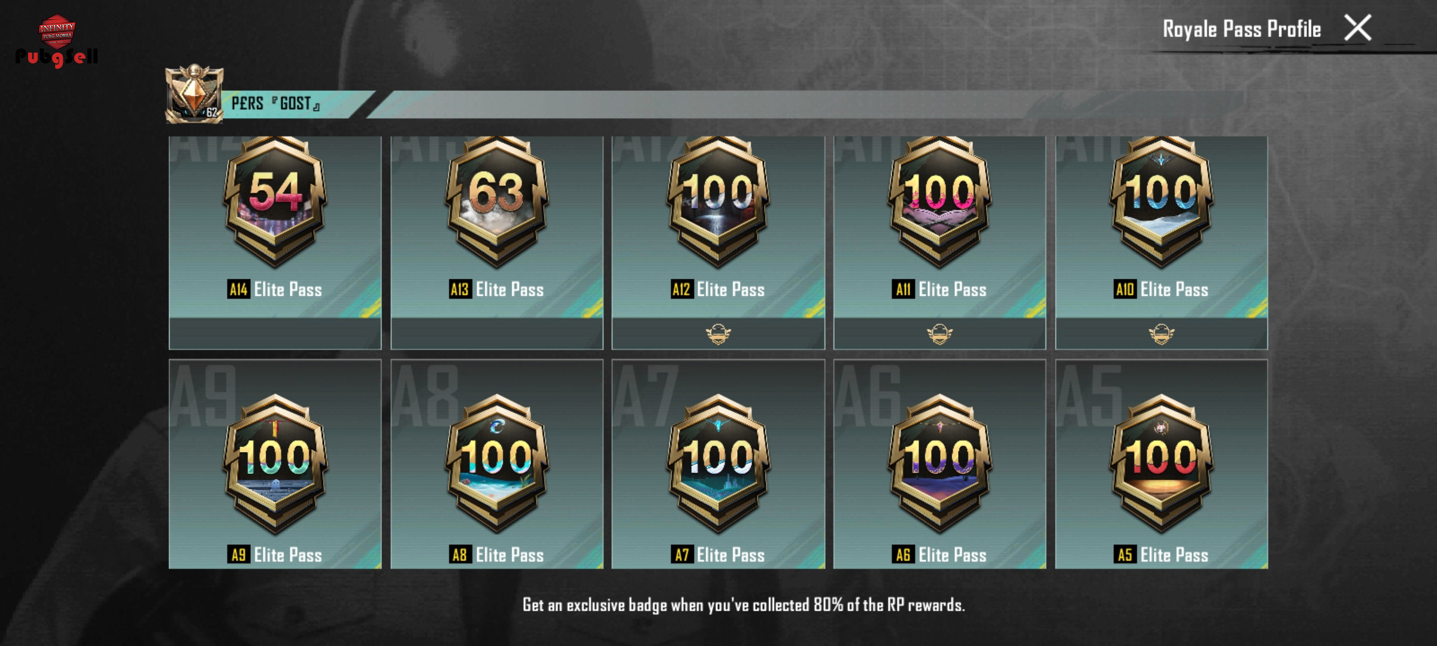Click the A9 Elite Pass badge
This screenshot has width=1437, height=646.
click(x=275, y=462)
